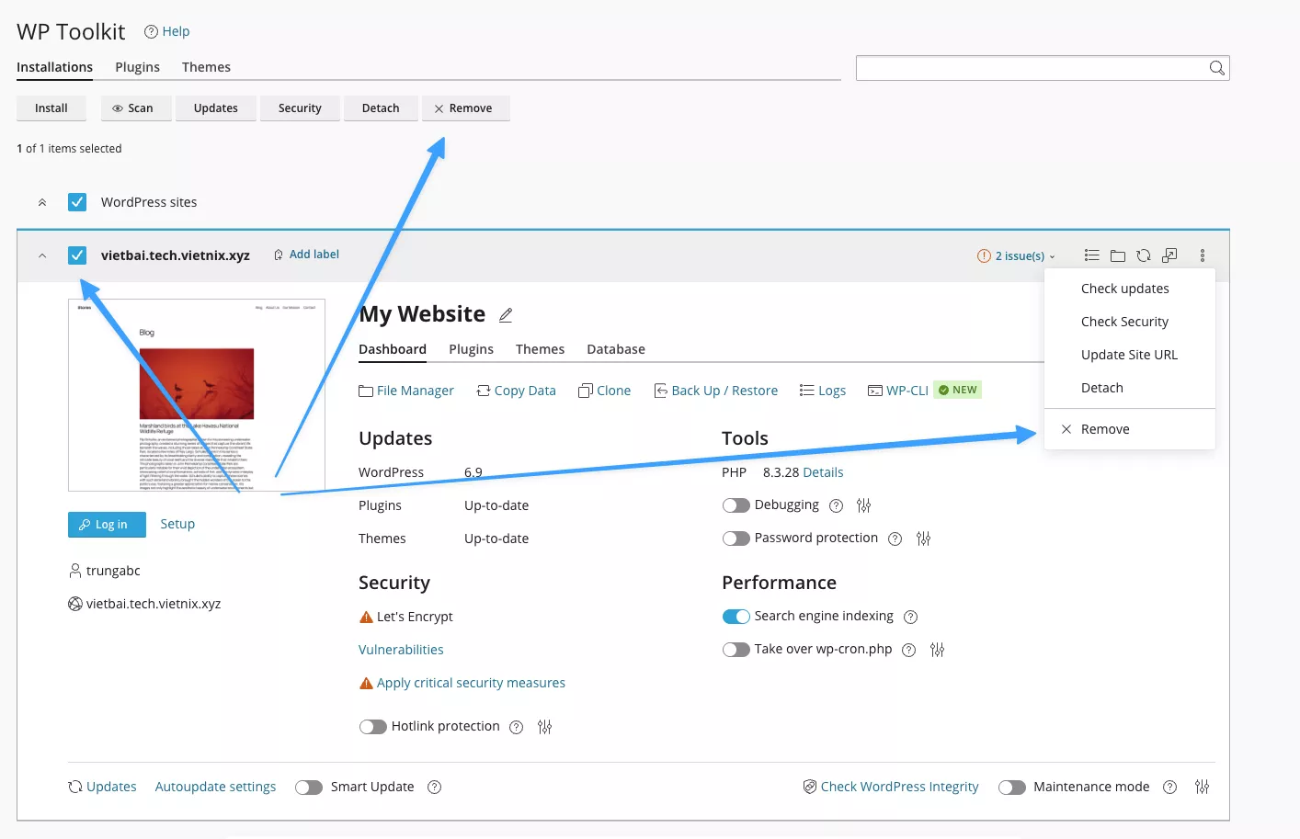Click the website preview thumbnail

point(196,395)
